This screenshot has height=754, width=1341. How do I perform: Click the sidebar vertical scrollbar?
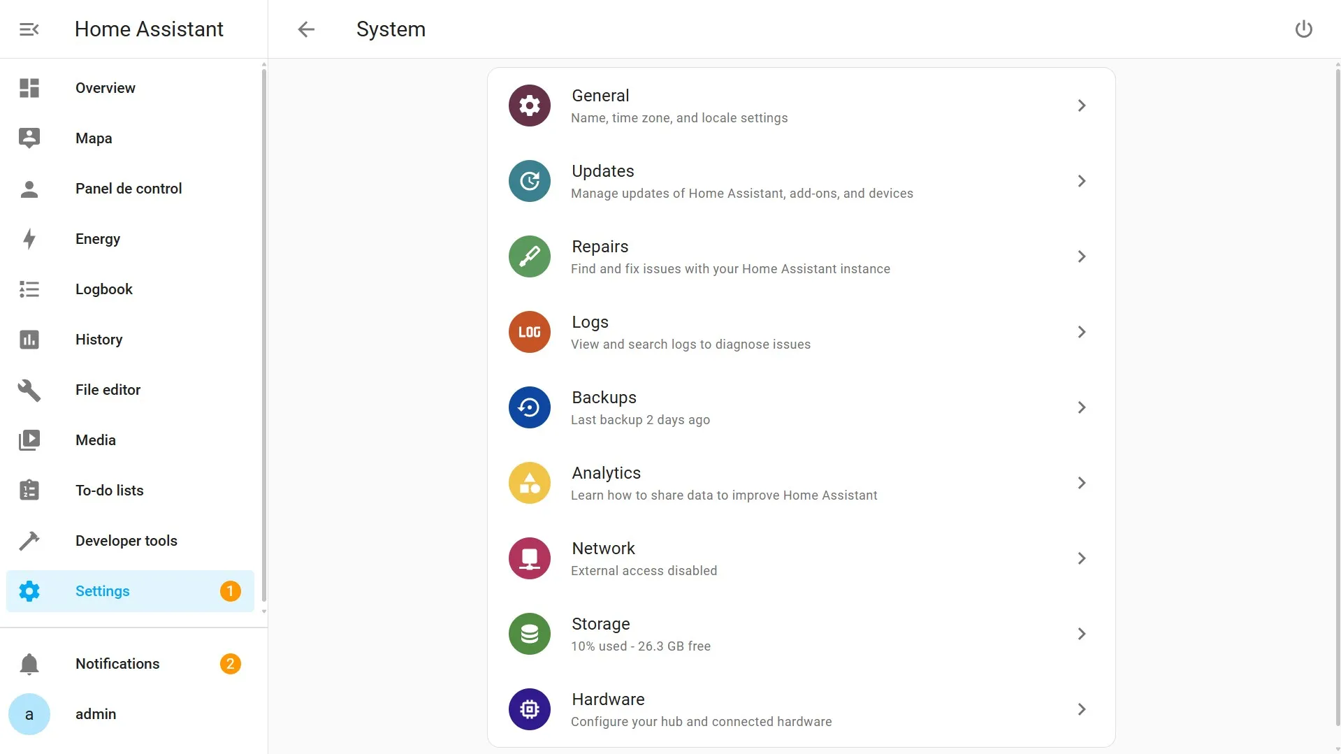pos(263,335)
